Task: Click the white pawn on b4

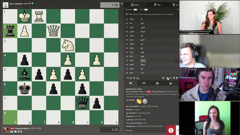Action: coord(97,60)
